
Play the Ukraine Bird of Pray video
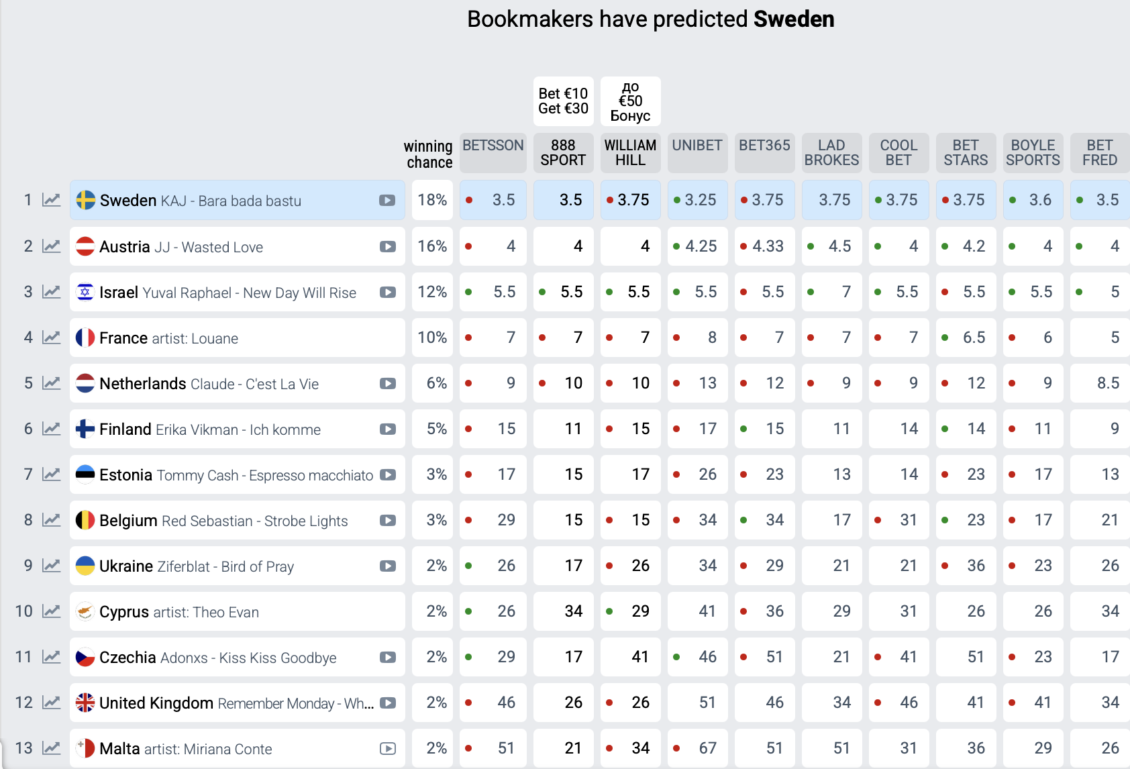pos(388,566)
